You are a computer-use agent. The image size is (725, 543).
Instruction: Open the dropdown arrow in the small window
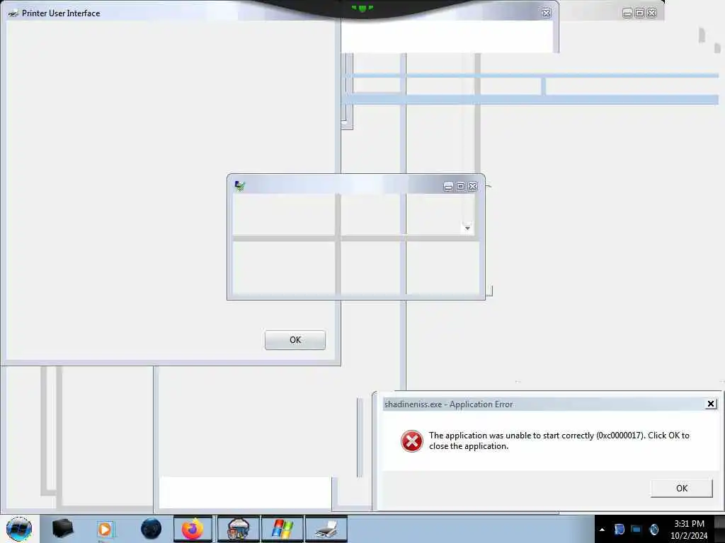(x=467, y=228)
